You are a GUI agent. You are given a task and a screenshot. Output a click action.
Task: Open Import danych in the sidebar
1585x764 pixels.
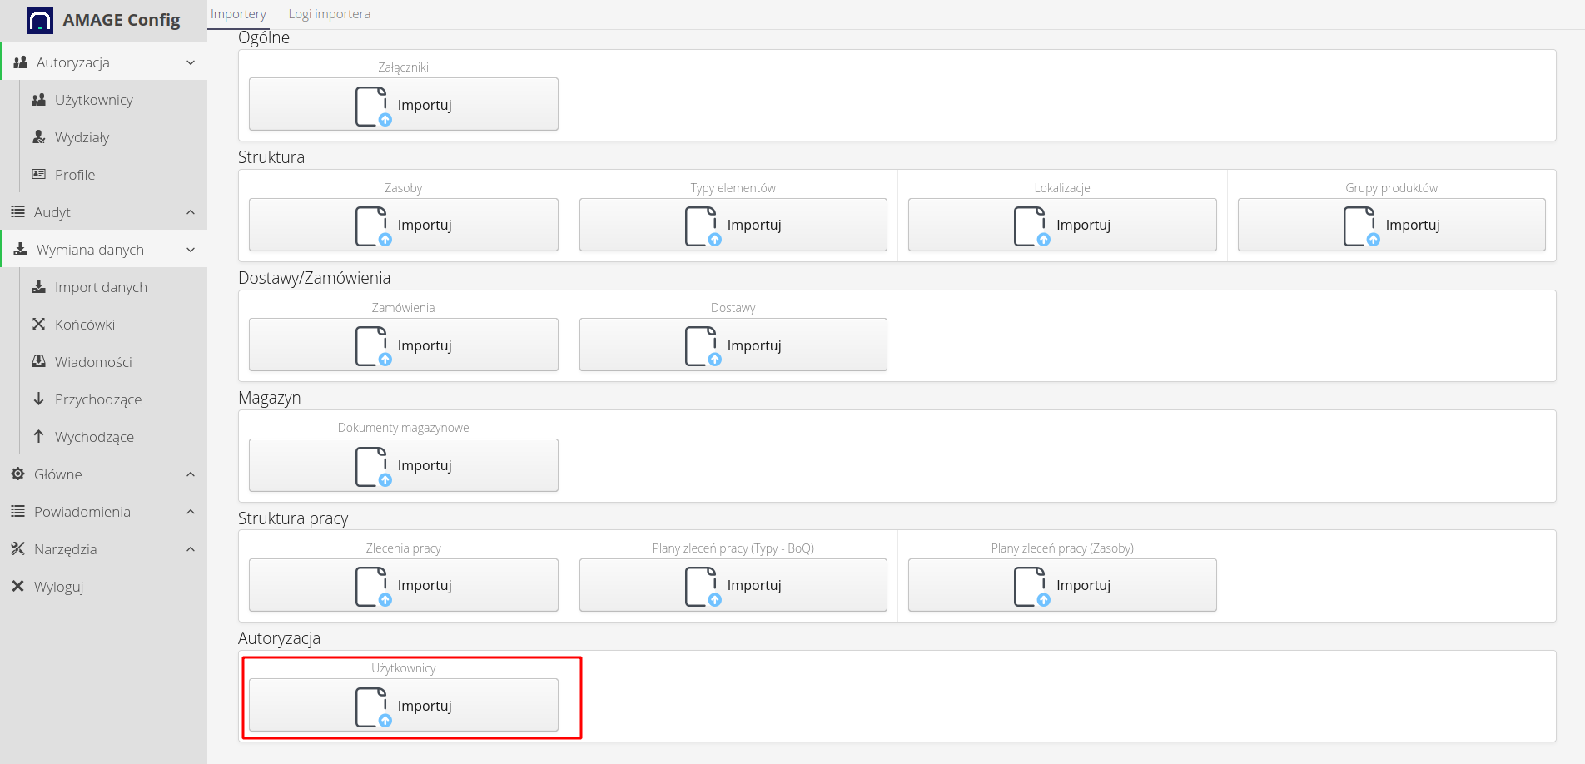[101, 287]
